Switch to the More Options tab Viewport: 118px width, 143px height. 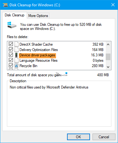38,16
